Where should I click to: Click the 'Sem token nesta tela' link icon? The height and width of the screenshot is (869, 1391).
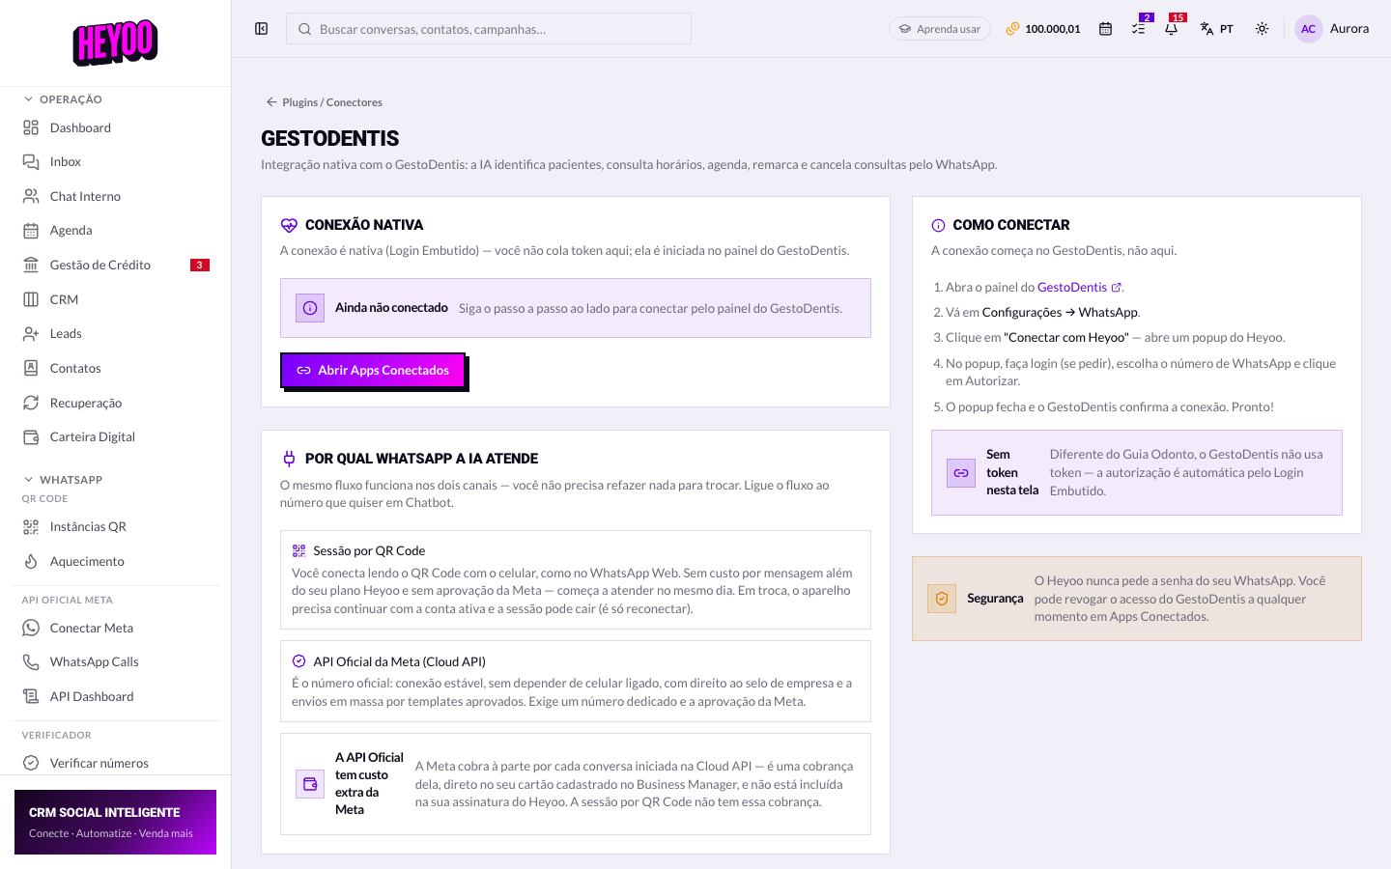click(961, 473)
